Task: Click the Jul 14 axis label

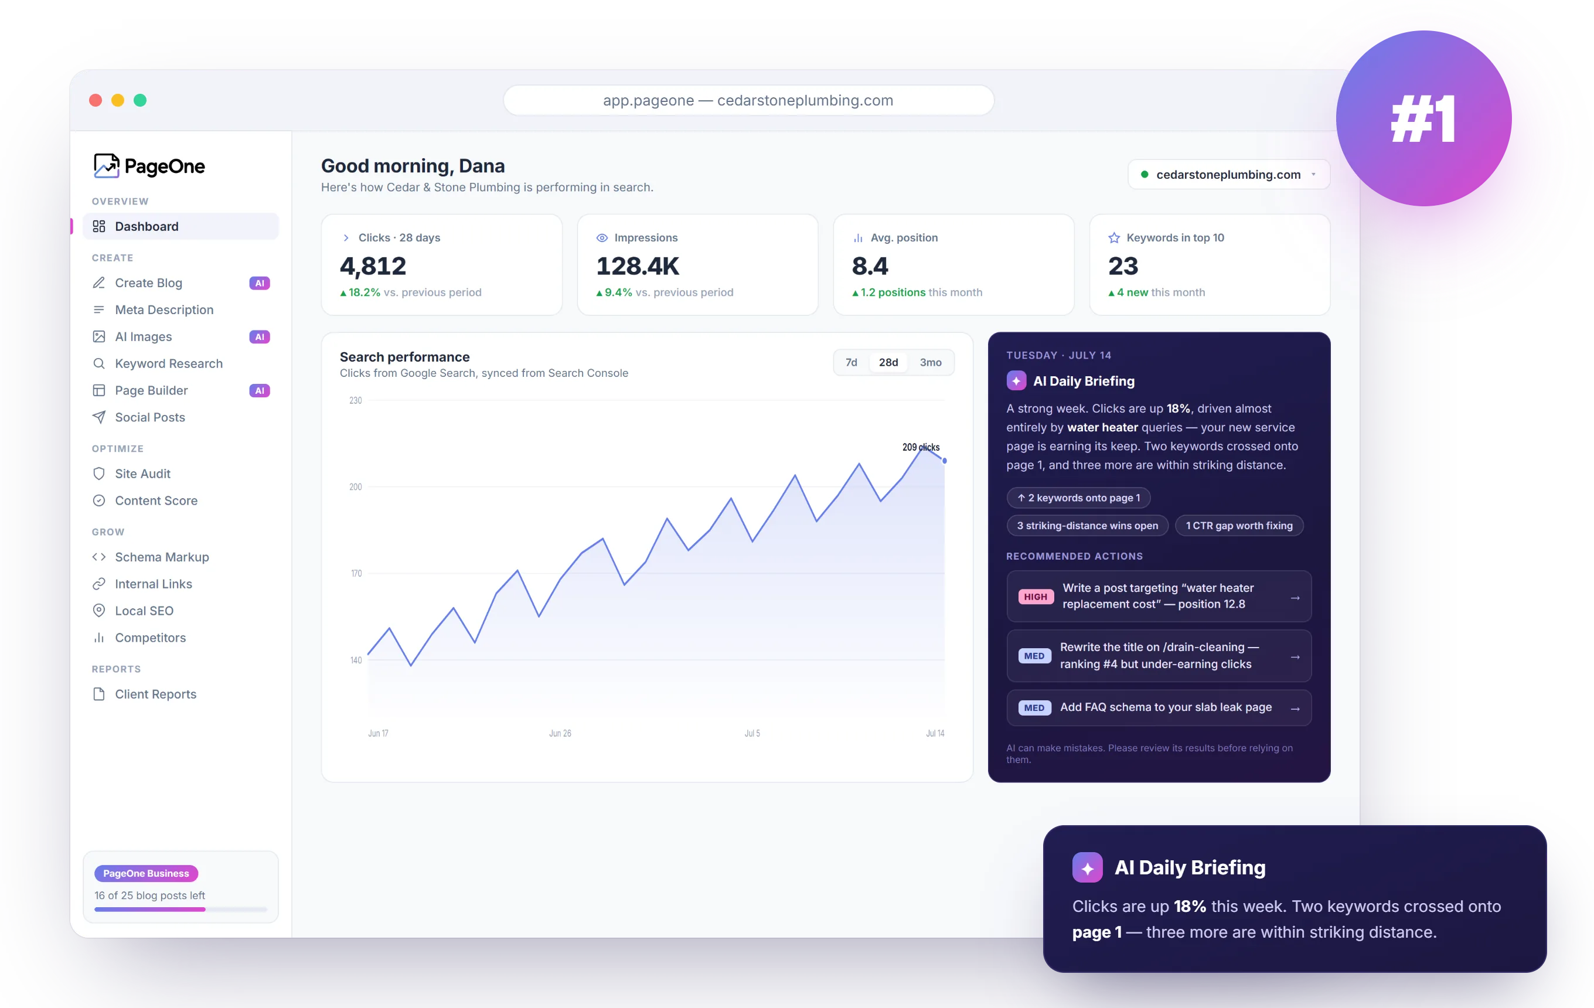Action: (x=935, y=733)
